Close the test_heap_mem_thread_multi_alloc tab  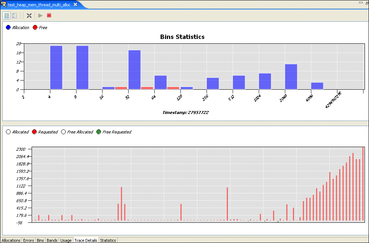click(x=75, y=4)
